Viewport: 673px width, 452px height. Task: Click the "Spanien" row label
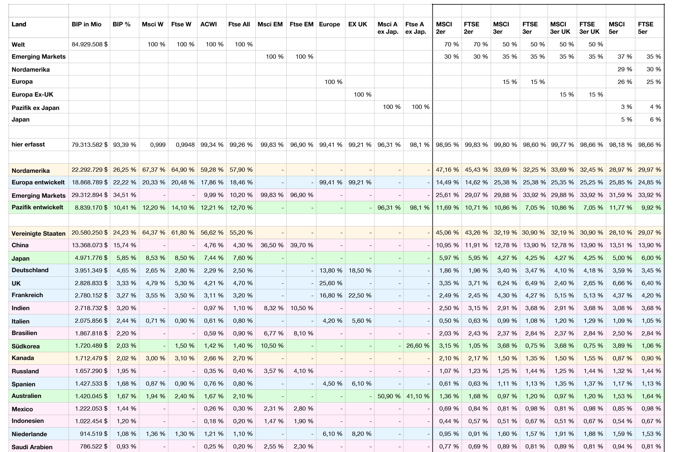click(24, 384)
